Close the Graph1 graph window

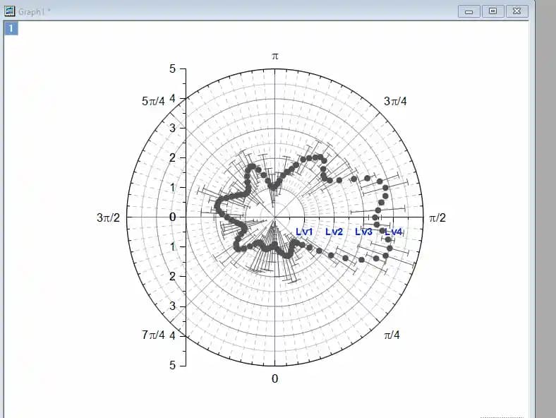[x=516, y=11]
